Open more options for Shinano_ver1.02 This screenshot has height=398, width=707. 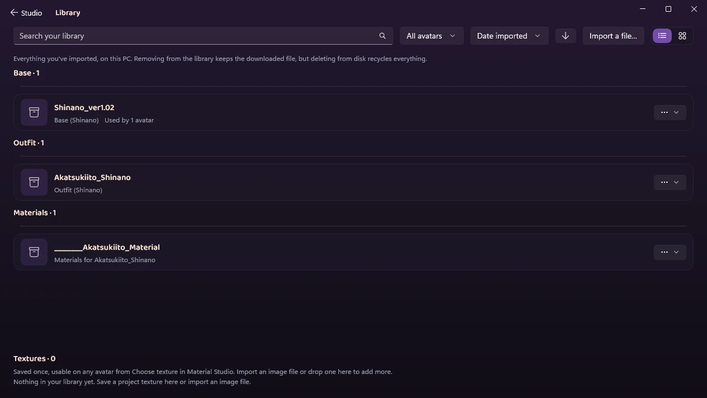tap(670, 112)
